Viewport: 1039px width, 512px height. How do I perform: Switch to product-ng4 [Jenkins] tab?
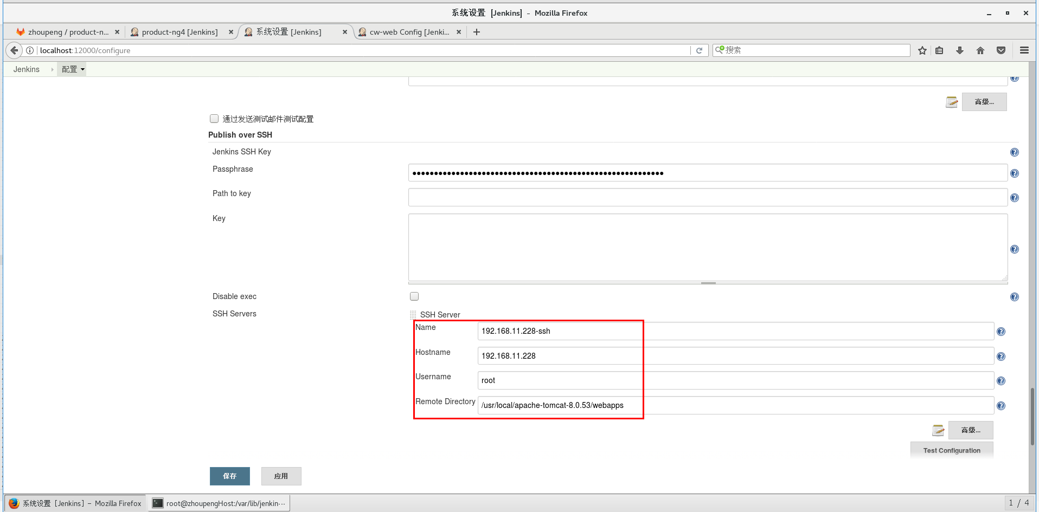pyautogui.click(x=181, y=32)
